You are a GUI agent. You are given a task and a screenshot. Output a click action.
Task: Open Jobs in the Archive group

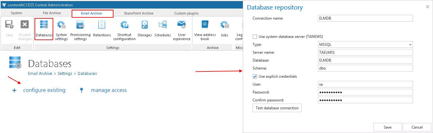tap(224, 29)
